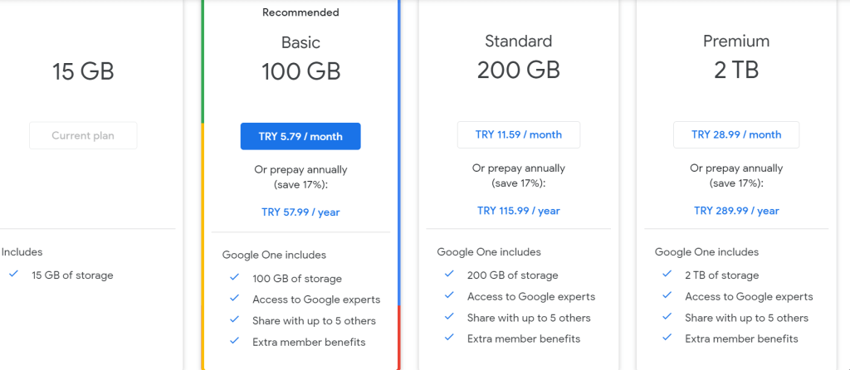
Task: Click the 15 GB free plan heading
Action: click(83, 71)
